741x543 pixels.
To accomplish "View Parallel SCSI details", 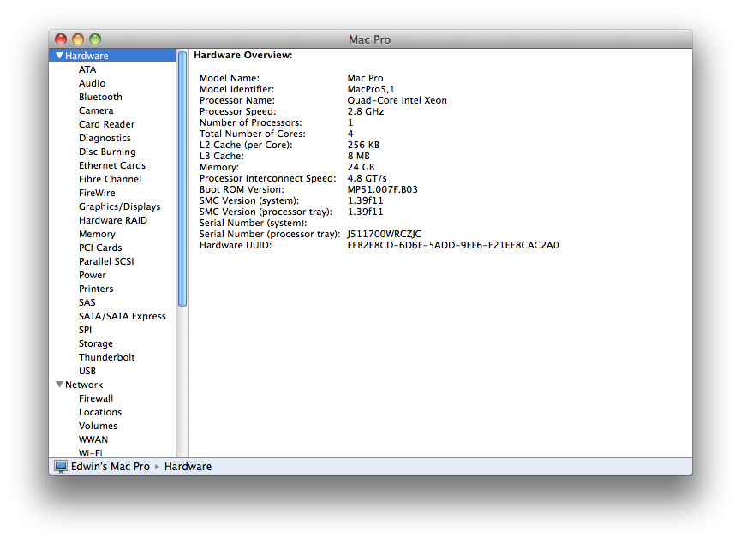I will click(106, 261).
